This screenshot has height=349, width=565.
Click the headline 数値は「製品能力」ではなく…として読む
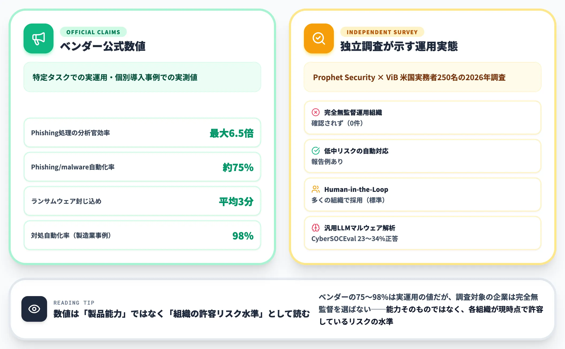coord(182,314)
